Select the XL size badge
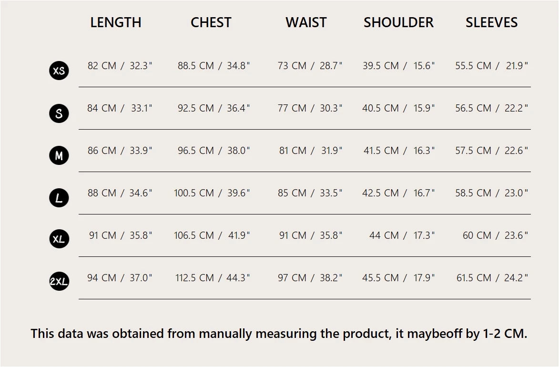This screenshot has width=559, height=367. coord(59,239)
